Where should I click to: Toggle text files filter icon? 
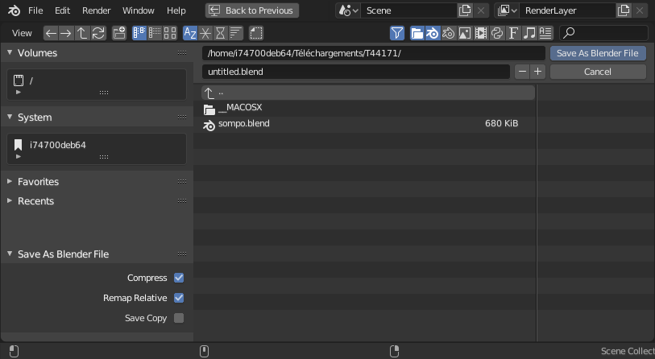point(545,33)
